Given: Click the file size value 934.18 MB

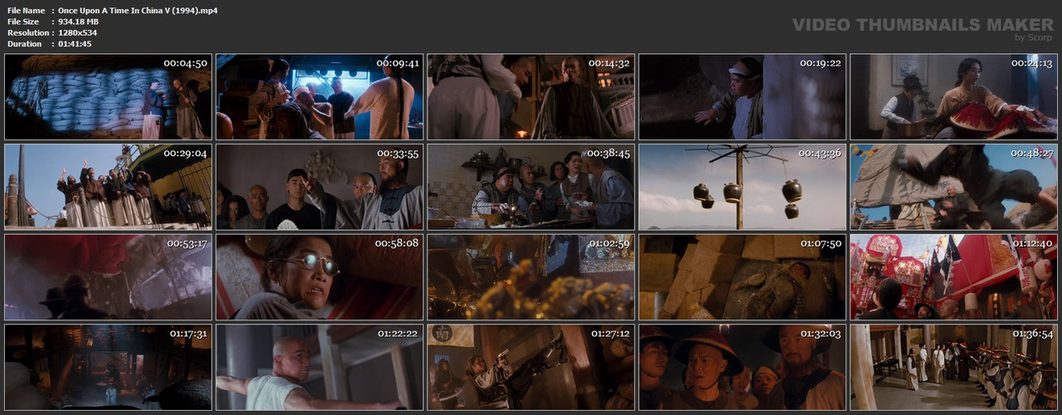Looking at the screenshot, I should (x=79, y=22).
